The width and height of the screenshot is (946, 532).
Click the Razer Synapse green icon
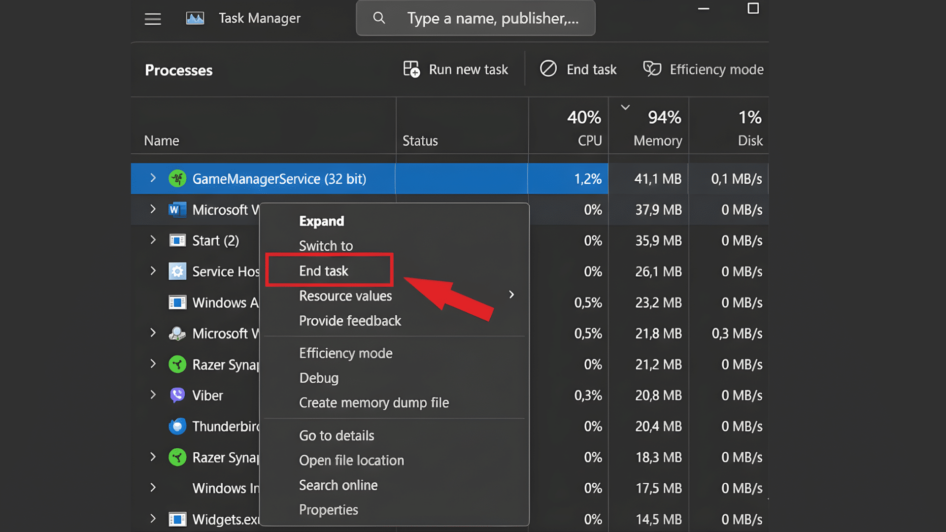coord(177,364)
